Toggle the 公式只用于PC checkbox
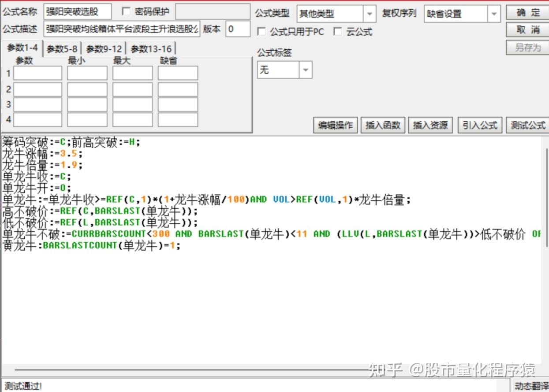This screenshot has width=549, height=392. [x=261, y=32]
